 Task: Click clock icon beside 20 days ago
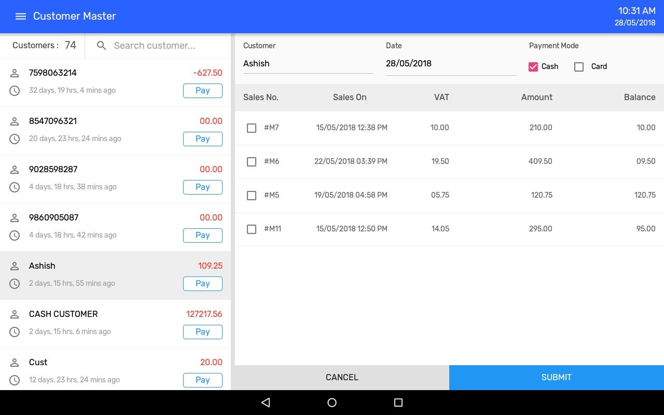coord(15,139)
